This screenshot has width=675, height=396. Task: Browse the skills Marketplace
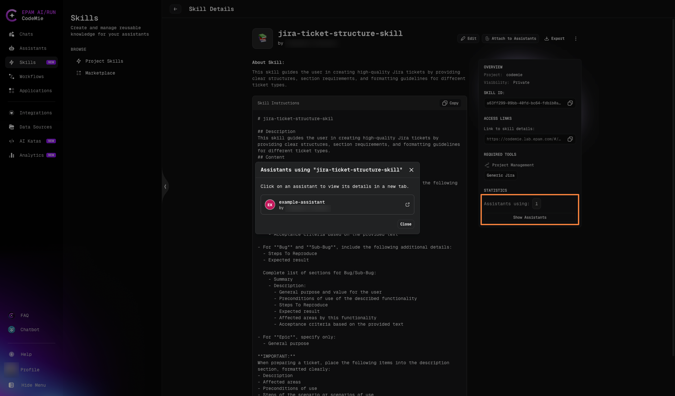point(100,73)
